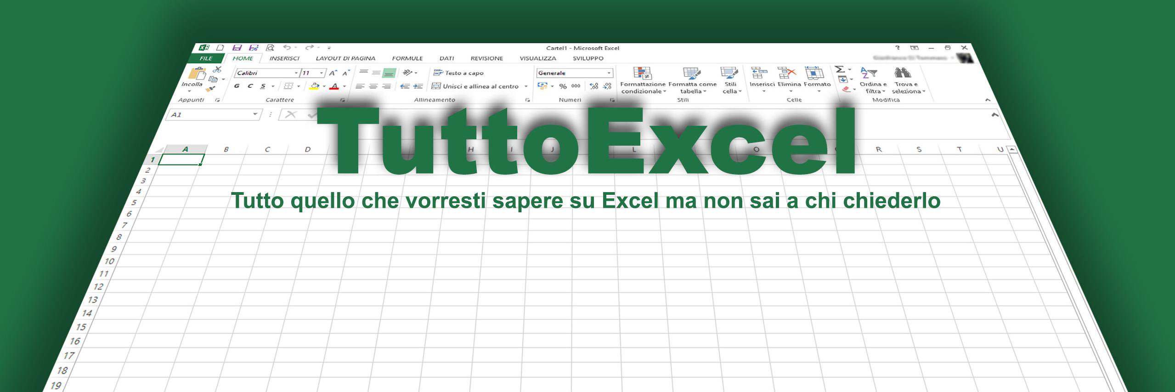Switch to the FORMULE tab
This screenshot has height=392, width=1175.
pos(407,58)
